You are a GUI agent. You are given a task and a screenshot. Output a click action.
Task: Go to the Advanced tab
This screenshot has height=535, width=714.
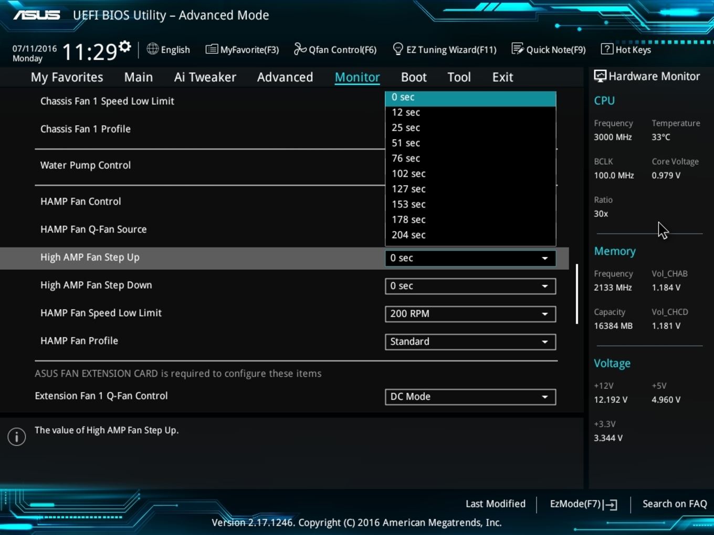click(285, 77)
